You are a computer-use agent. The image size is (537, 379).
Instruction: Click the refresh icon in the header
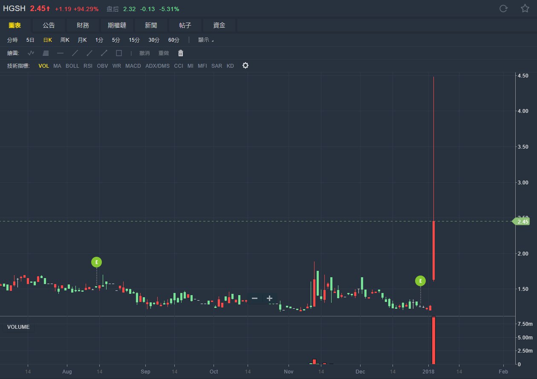503,9
